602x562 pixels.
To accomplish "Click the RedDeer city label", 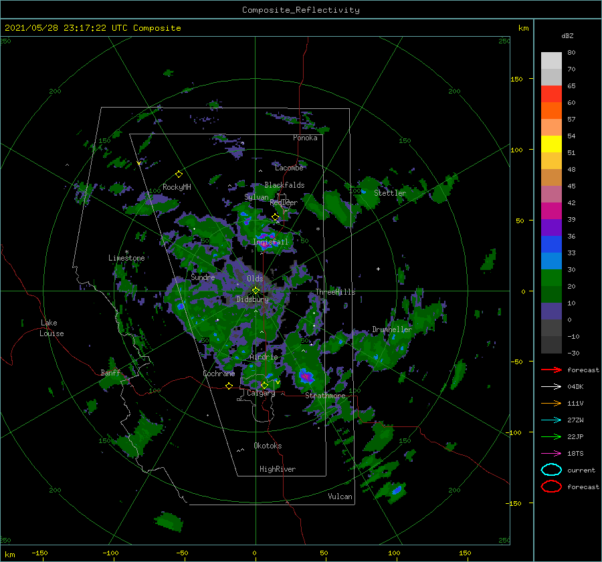I will pos(284,202).
